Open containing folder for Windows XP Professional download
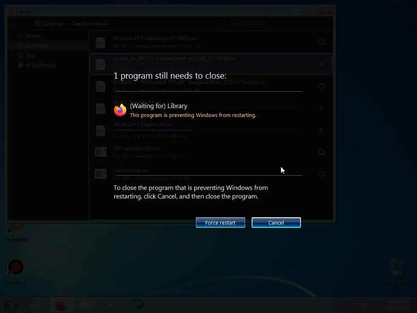Image resolution: width=417 pixels, height=313 pixels. pyautogui.click(x=321, y=42)
